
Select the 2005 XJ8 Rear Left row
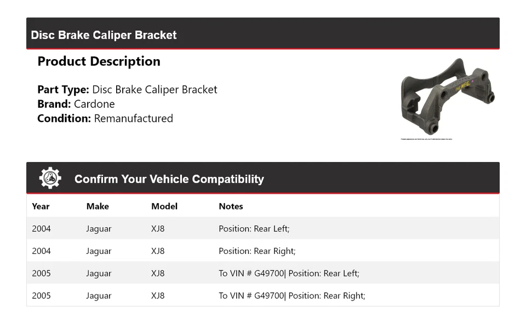pos(262,274)
